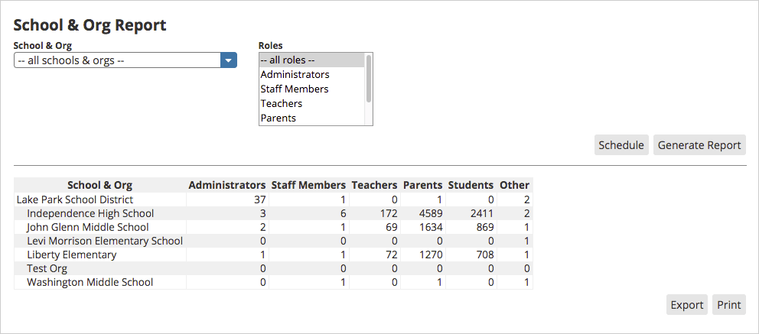Select Levi Morrison Elementary School row
The width and height of the screenshot is (759, 334).
click(x=273, y=241)
